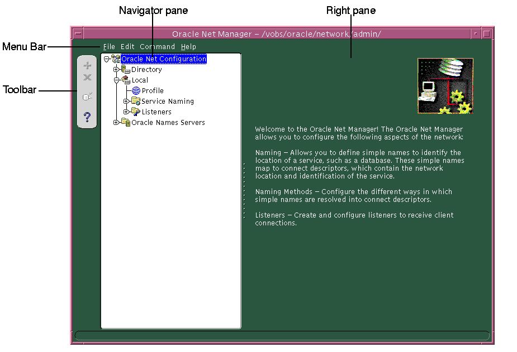Click the Oracle Net Configuration root icon
Image resolution: width=517 pixels, height=352 pixels.
115,59
